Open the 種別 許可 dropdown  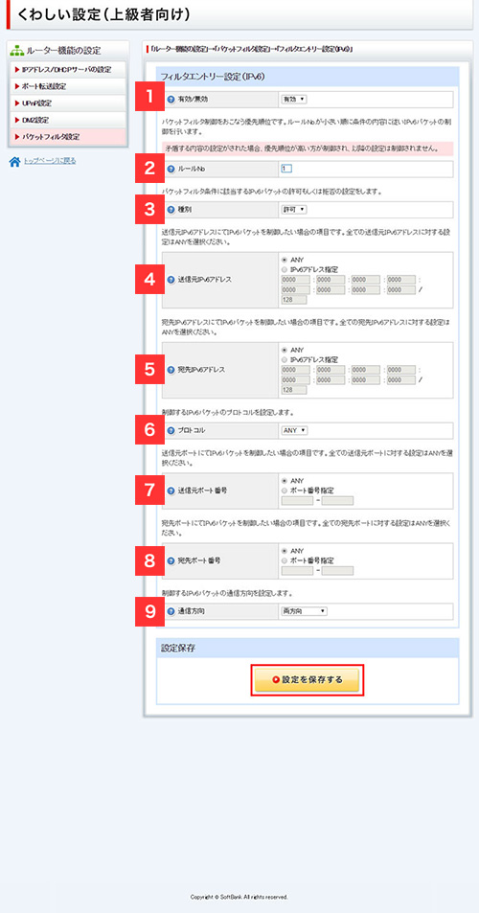click(x=294, y=209)
